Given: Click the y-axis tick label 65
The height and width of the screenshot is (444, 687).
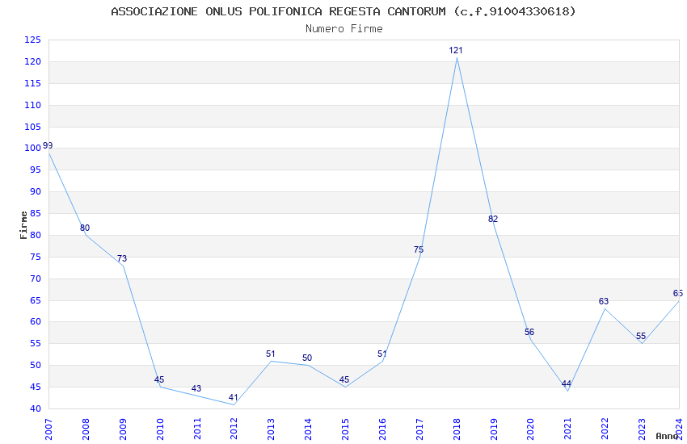Looking at the screenshot, I should coord(36,300).
